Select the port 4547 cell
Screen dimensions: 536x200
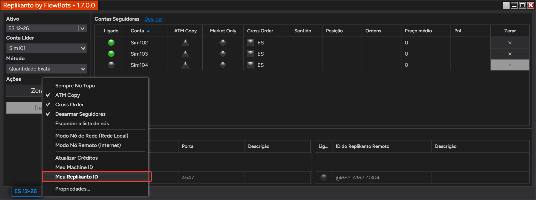(x=211, y=178)
